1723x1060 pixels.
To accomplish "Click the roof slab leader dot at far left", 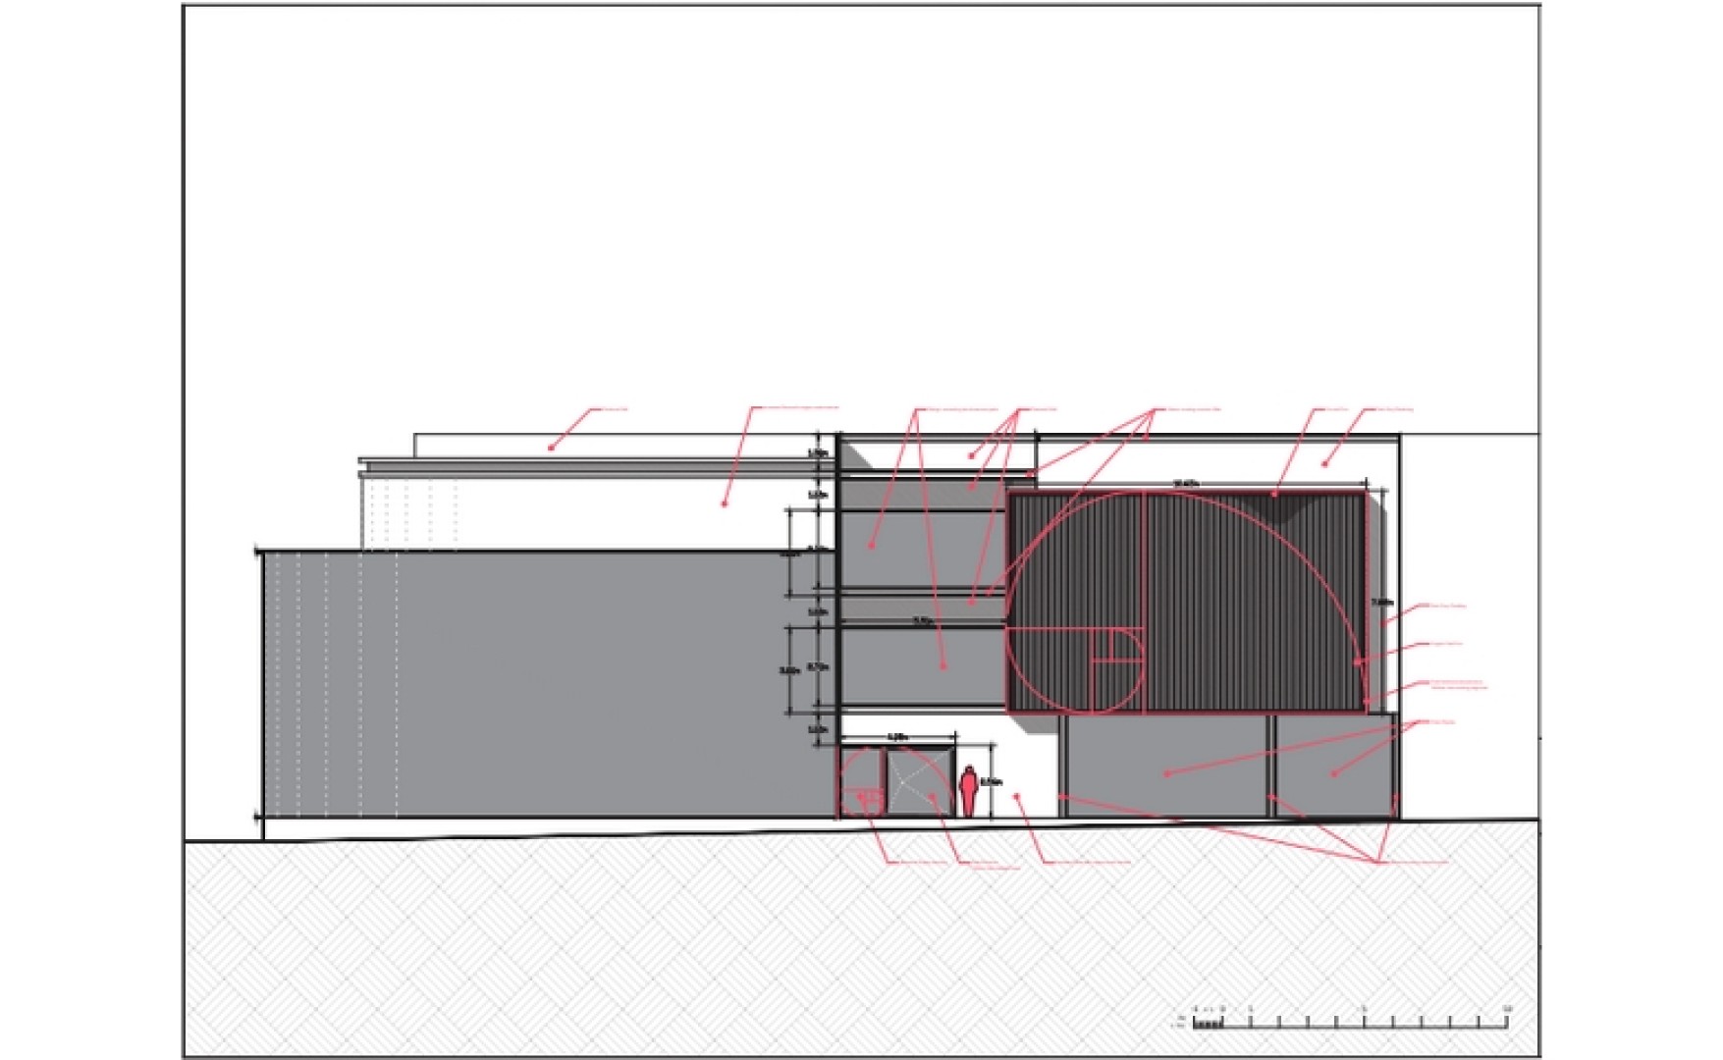I will (x=552, y=448).
